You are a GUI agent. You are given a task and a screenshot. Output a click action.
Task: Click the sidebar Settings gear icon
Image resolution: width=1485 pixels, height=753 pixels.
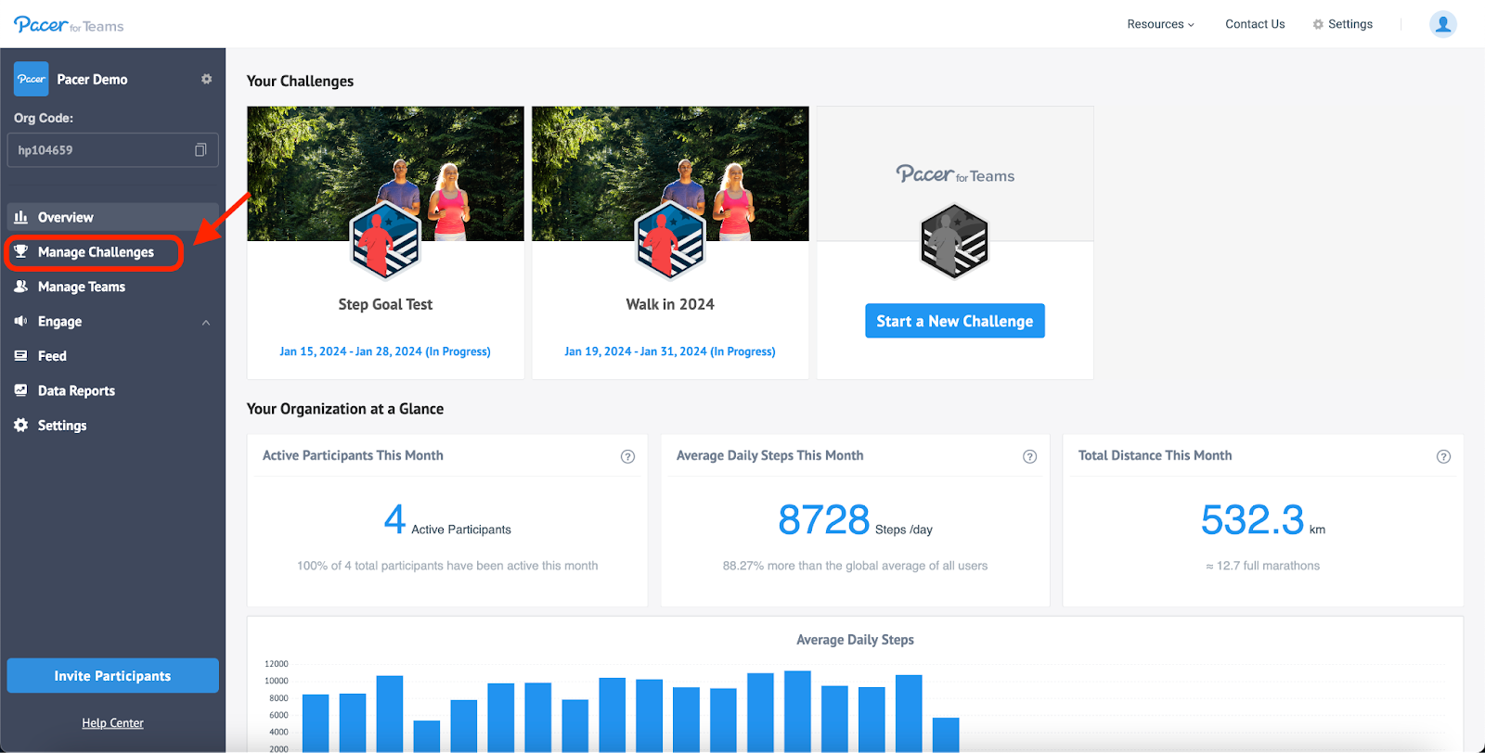point(20,425)
